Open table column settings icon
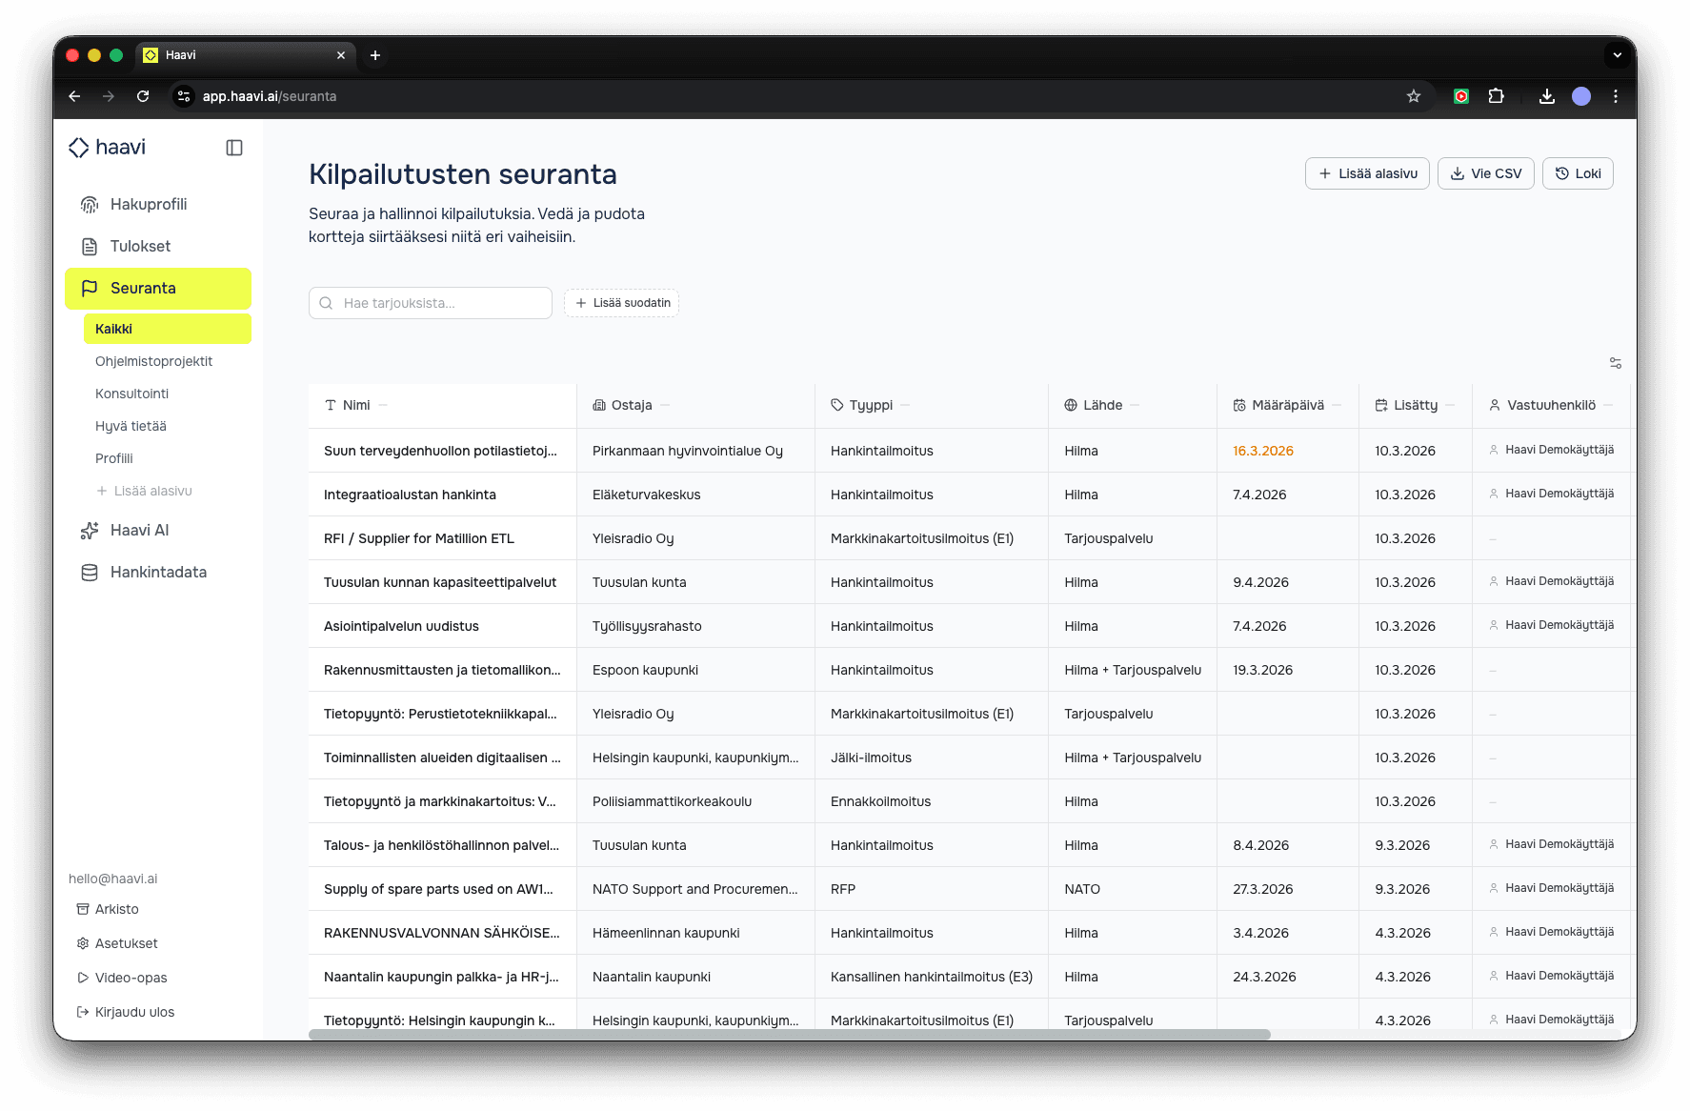The height and width of the screenshot is (1111, 1690). [1615, 363]
